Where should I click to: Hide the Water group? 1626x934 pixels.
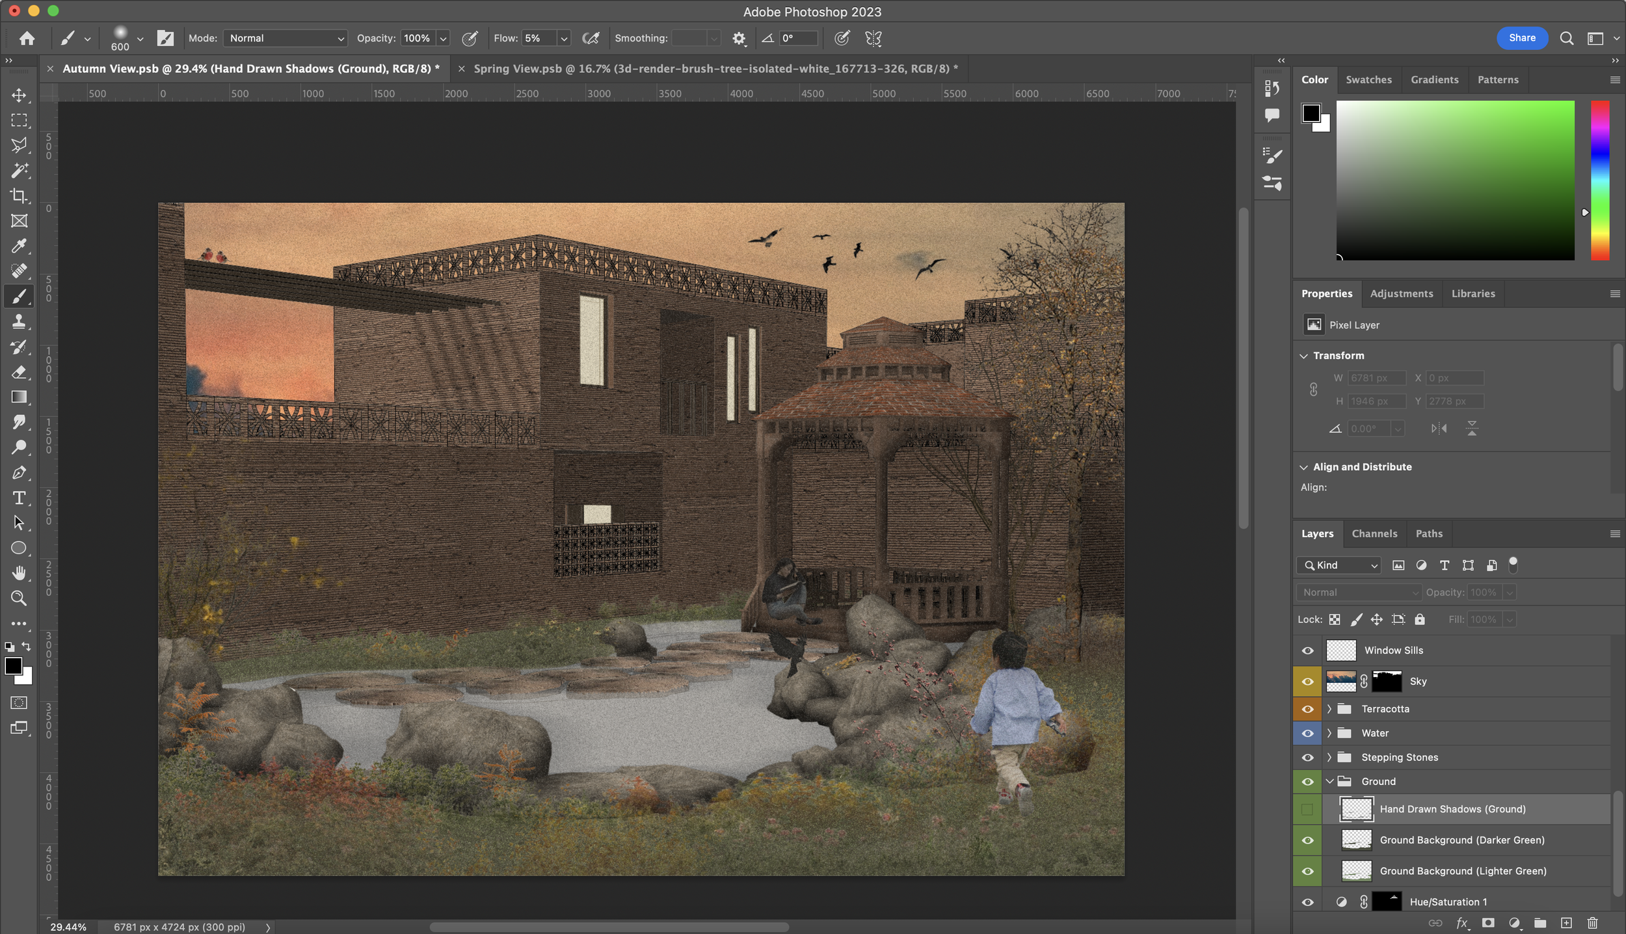point(1307,733)
